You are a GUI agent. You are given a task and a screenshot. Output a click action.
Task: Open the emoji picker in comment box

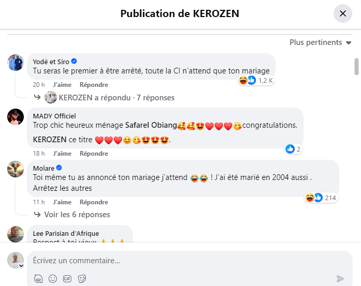pos(52,279)
